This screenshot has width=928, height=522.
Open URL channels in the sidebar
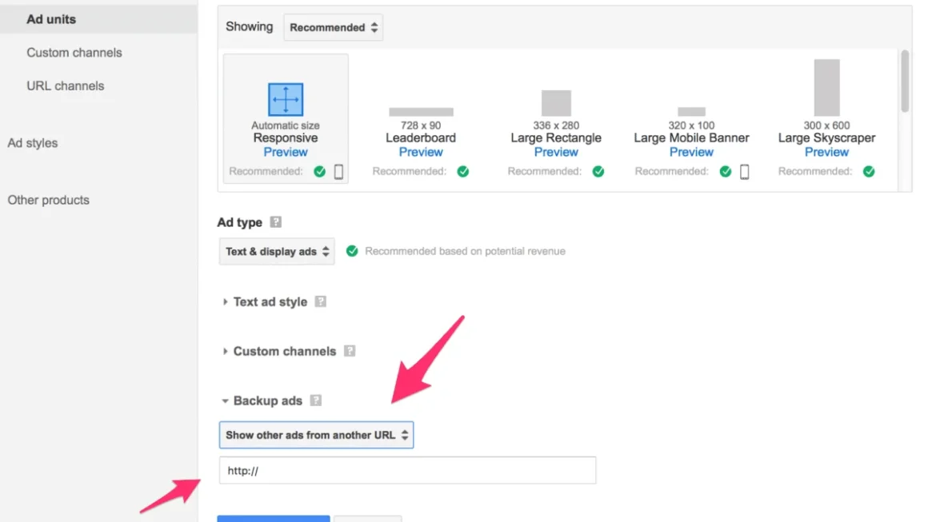click(65, 86)
